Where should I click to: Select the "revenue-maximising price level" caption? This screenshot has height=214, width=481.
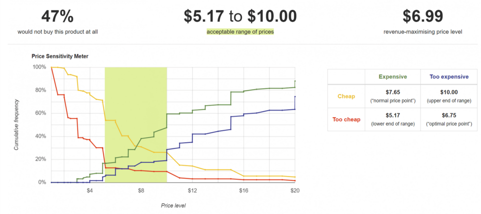[423, 32]
